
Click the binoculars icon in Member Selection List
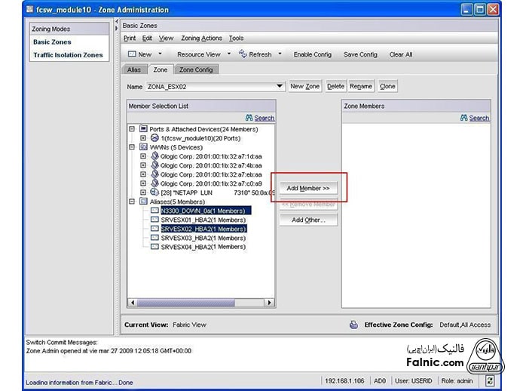(x=249, y=119)
